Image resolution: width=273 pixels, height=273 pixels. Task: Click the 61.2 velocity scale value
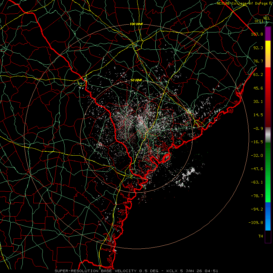click(x=258, y=75)
